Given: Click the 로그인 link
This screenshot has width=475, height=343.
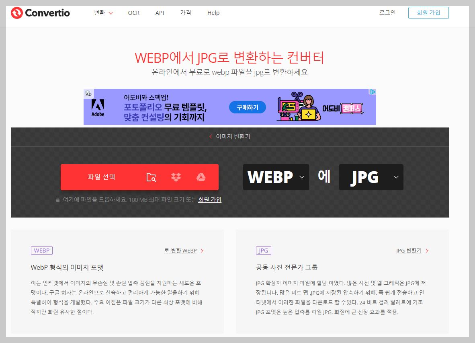Looking at the screenshot, I should tap(387, 13).
